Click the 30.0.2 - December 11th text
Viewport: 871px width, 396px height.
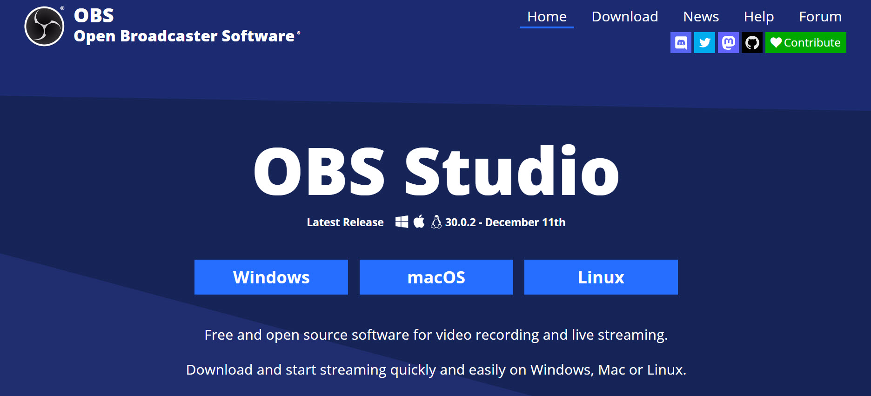pos(505,222)
